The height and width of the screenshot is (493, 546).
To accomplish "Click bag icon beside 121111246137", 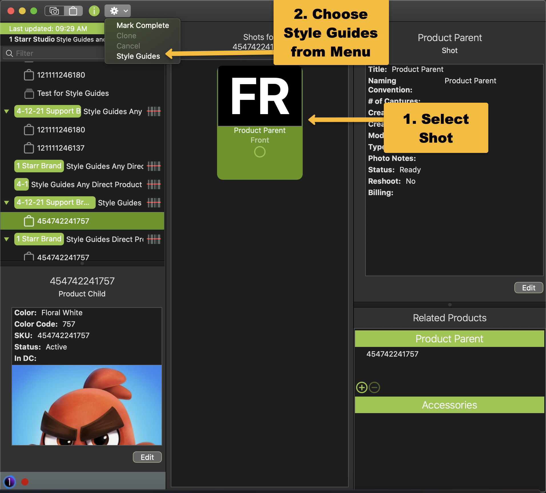I will pyautogui.click(x=29, y=148).
